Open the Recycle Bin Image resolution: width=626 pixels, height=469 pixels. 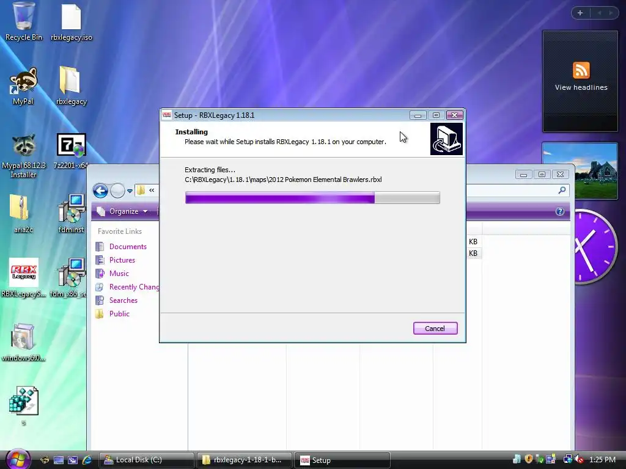[x=23, y=21]
